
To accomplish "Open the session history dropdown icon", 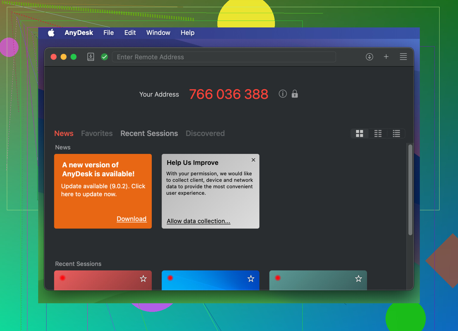I will point(369,57).
